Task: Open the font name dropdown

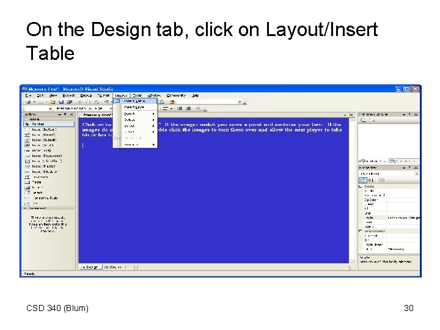Action: [x=90, y=109]
